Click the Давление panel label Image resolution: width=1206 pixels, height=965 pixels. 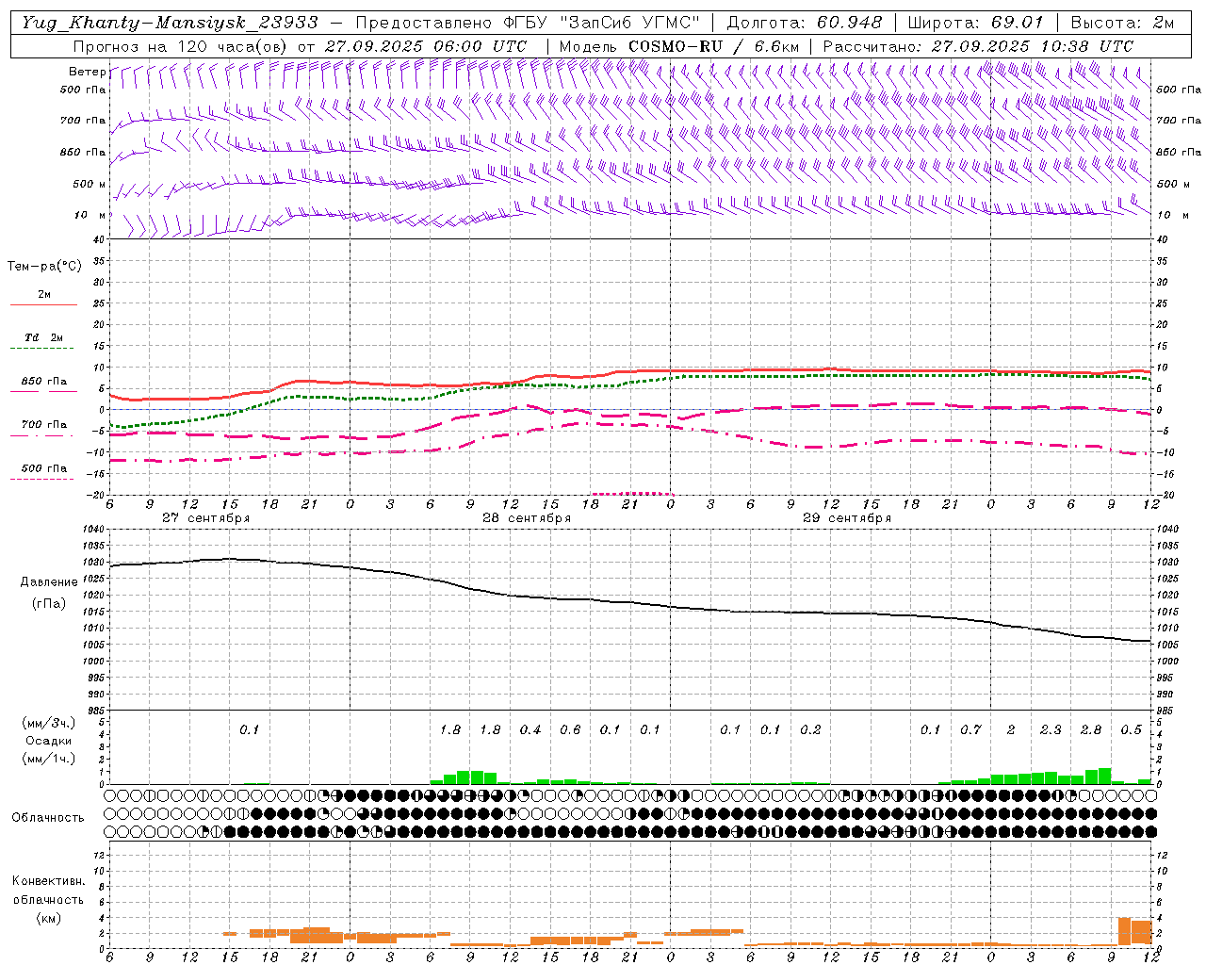(48, 582)
